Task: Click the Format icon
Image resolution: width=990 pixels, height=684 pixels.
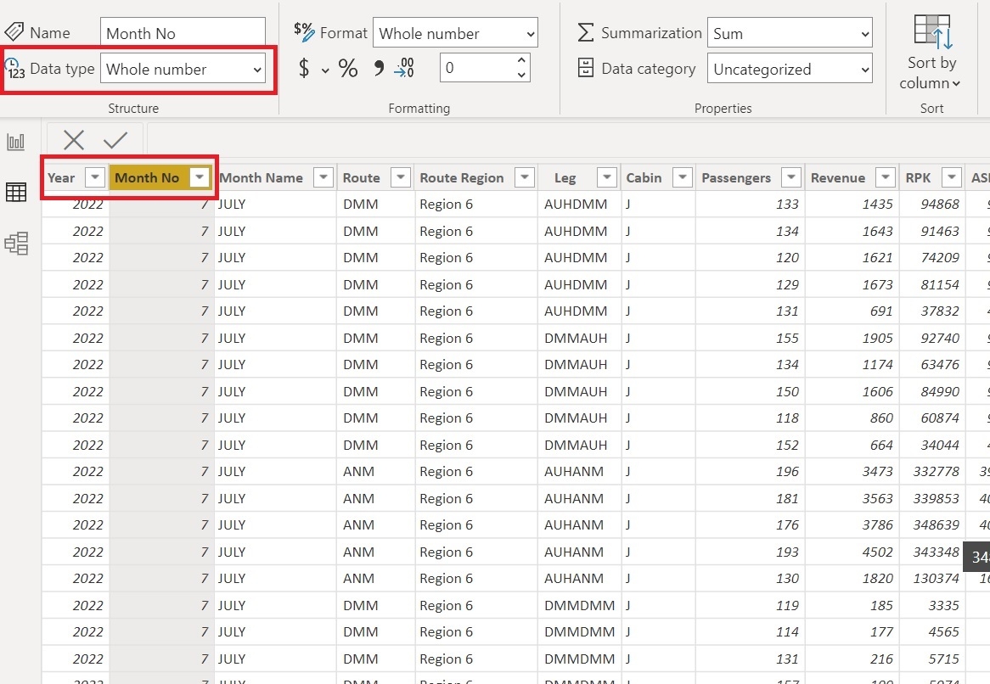Action: 304,31
